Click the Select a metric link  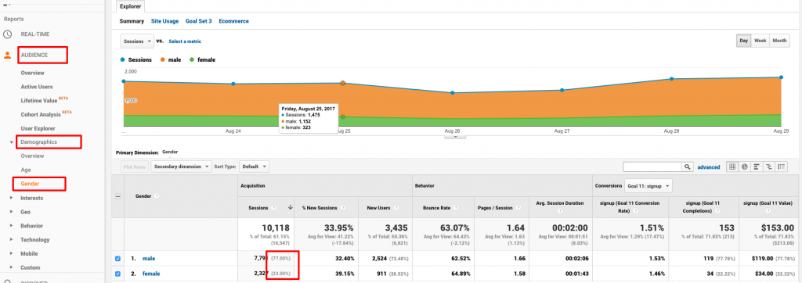[185, 41]
